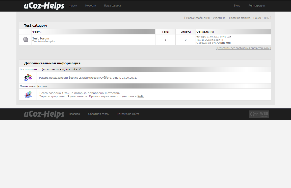Click Вход to log in
Screen dimensions: 291x188
[237, 6]
